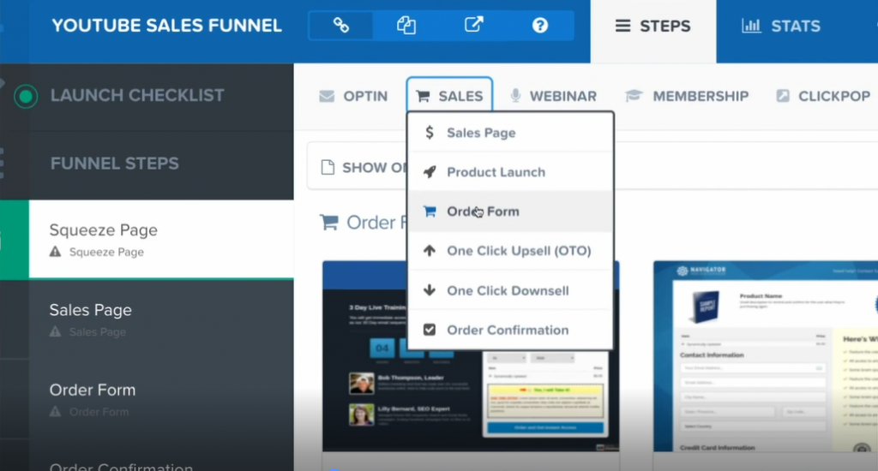Click the clone funnel copy icon
The width and height of the screenshot is (878, 471).
(406, 25)
